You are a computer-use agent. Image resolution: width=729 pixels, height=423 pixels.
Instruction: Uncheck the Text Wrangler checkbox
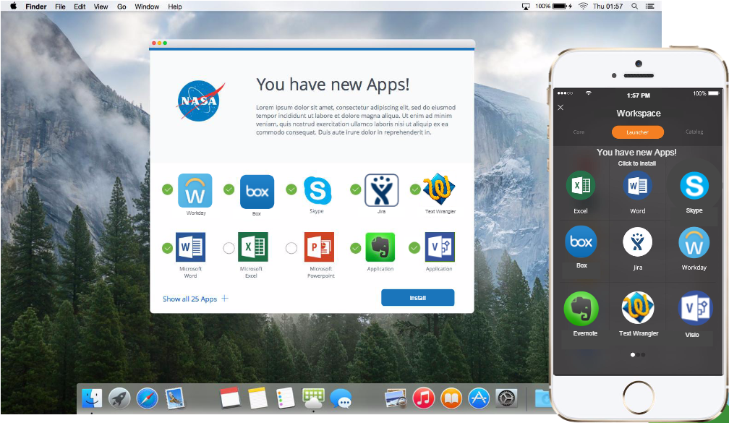pyautogui.click(x=415, y=189)
